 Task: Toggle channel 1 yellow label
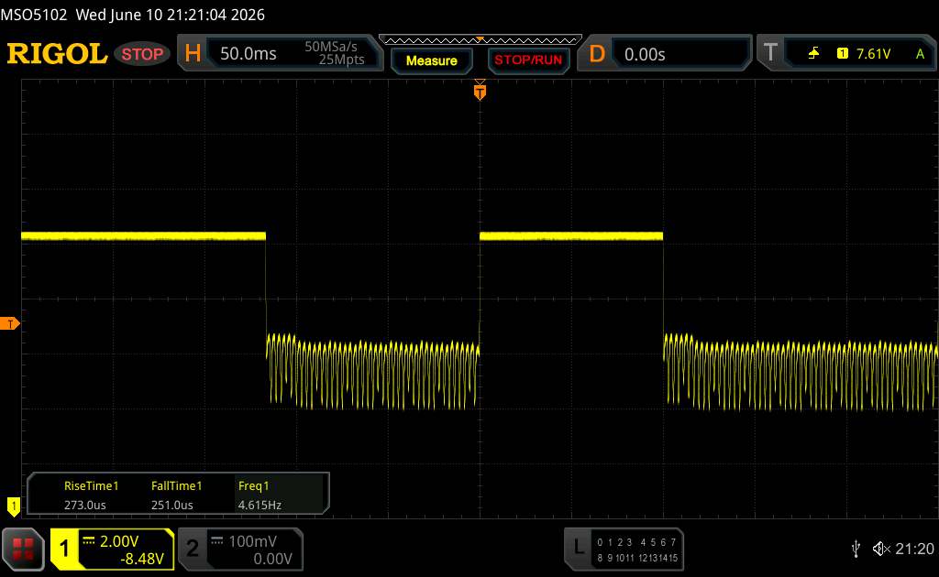pyautogui.click(x=64, y=549)
